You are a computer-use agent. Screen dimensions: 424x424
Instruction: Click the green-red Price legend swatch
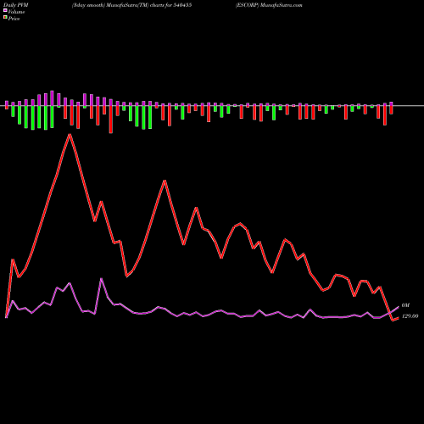pos(5,18)
